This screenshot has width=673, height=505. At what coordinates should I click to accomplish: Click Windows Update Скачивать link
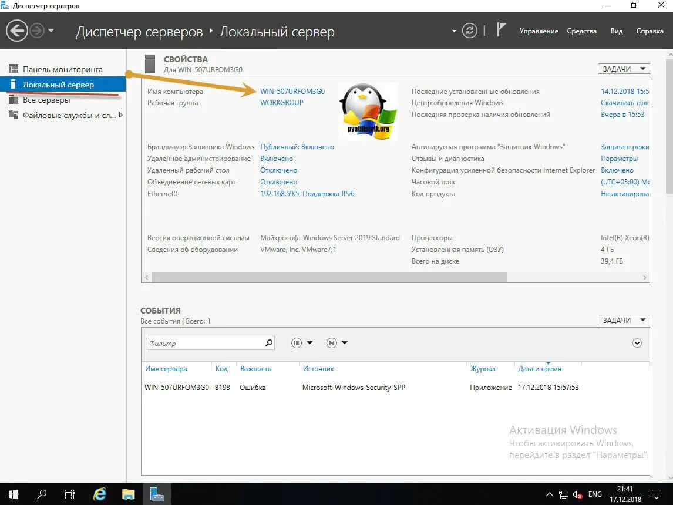[625, 103]
